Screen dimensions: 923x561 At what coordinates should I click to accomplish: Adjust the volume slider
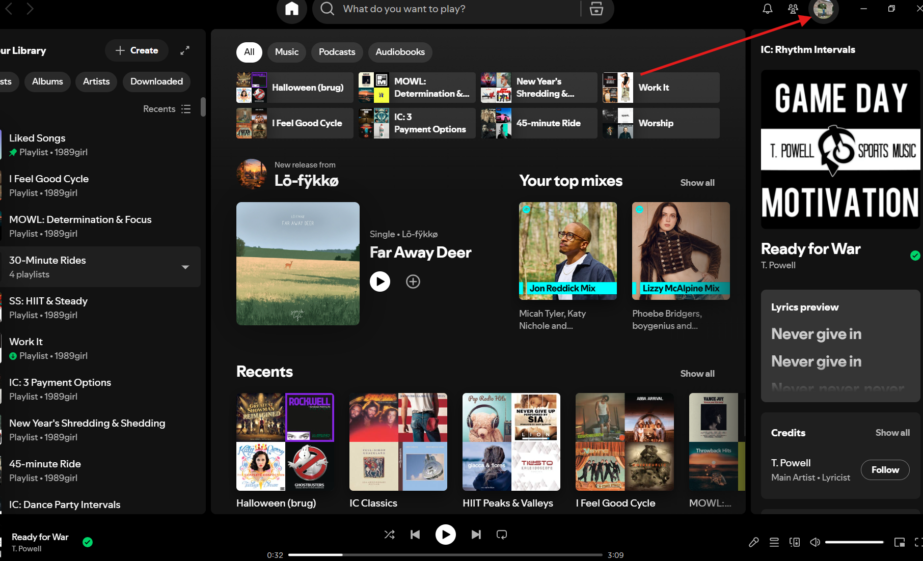tap(854, 542)
